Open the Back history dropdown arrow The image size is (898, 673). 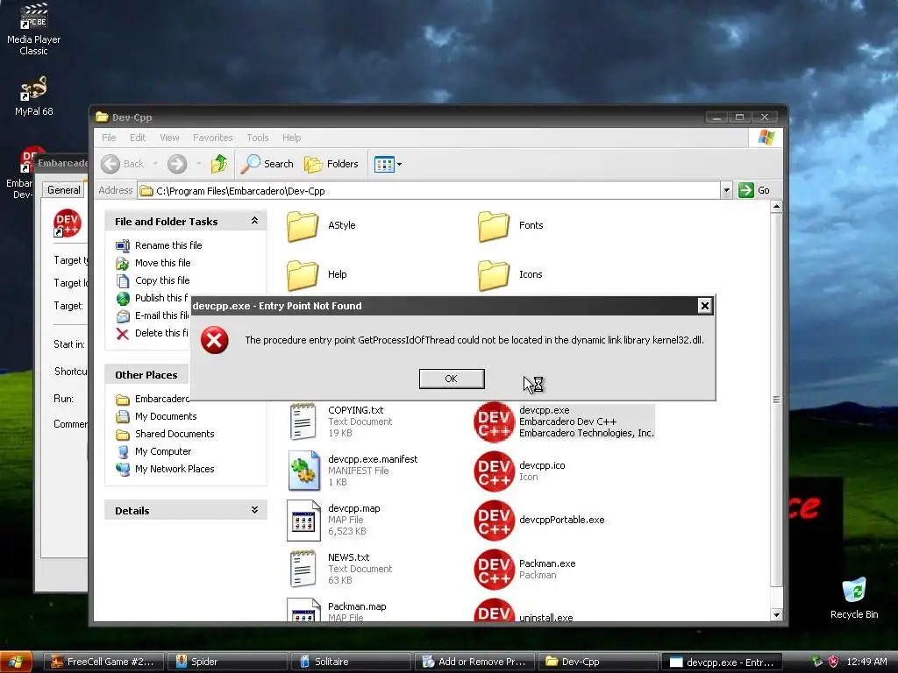[x=154, y=164]
